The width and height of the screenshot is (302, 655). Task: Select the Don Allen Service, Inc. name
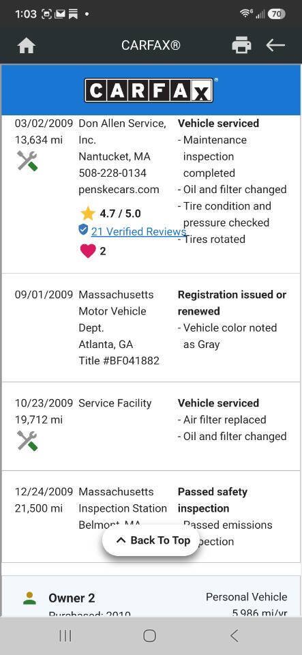pyautogui.click(x=122, y=132)
